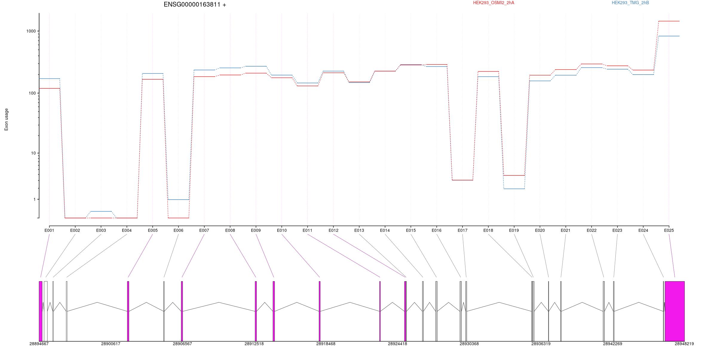The width and height of the screenshot is (717, 358).
Task: Click exon label E018
Action: [x=488, y=231]
